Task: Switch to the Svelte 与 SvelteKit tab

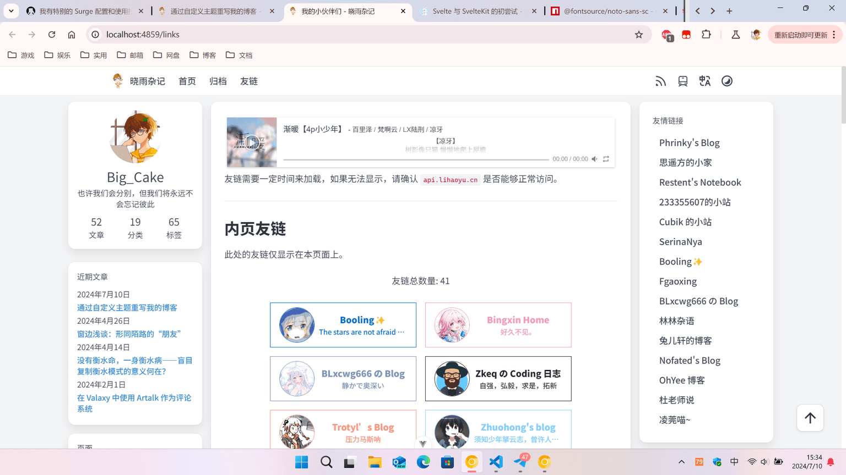Action: coord(474,10)
